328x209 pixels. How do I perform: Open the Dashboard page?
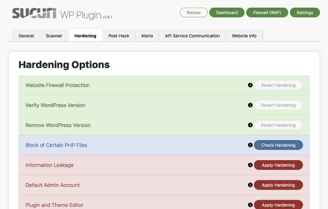pos(227,12)
